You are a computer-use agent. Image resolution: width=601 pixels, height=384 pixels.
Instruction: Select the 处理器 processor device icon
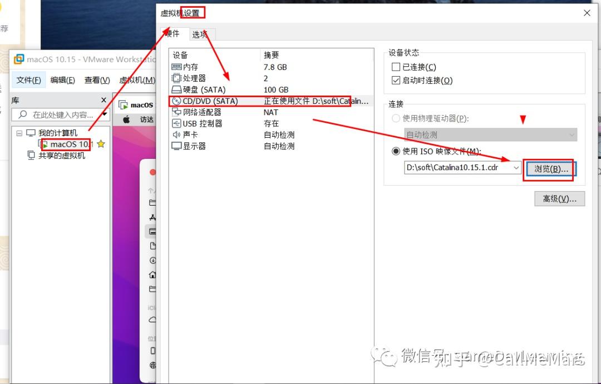[x=176, y=78]
